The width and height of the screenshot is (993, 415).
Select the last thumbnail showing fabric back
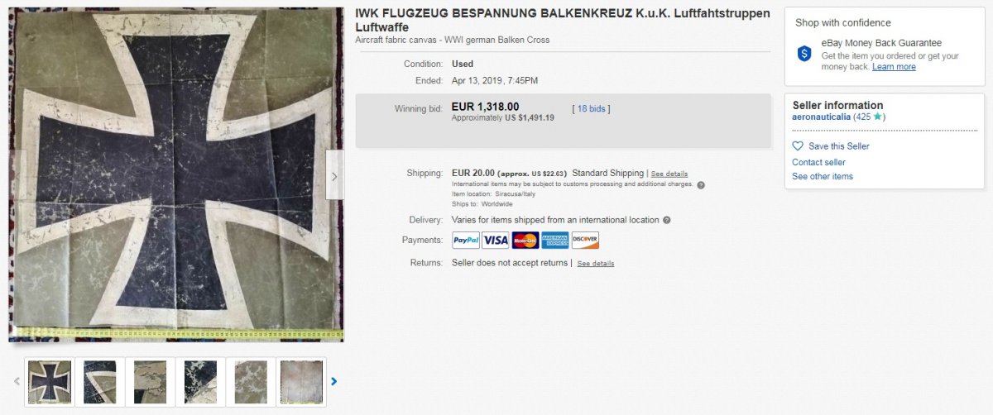click(x=301, y=382)
